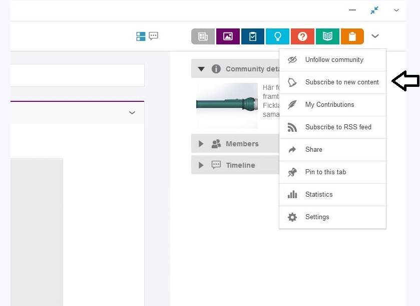Open My Contributions menu entry

[x=329, y=105]
